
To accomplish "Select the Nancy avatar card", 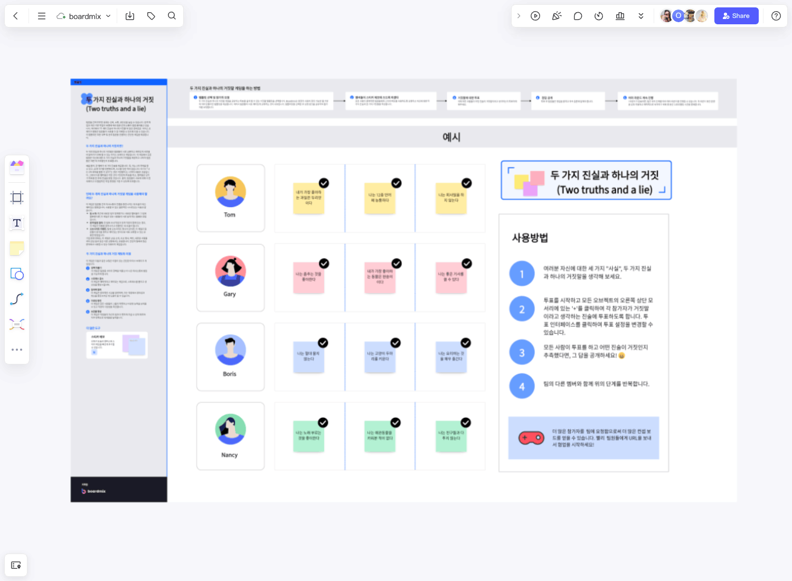I will tap(230, 436).
